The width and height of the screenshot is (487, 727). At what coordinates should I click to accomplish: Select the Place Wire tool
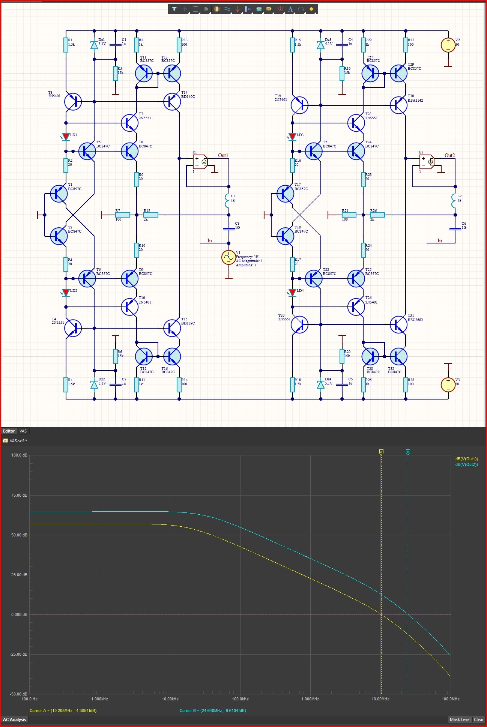[x=227, y=9]
